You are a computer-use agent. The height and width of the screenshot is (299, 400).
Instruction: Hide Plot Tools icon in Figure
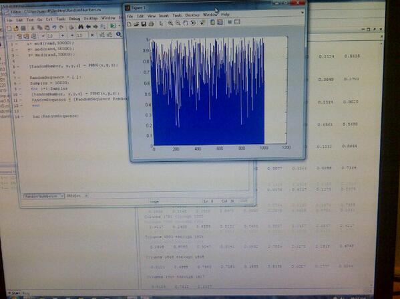(230, 22)
